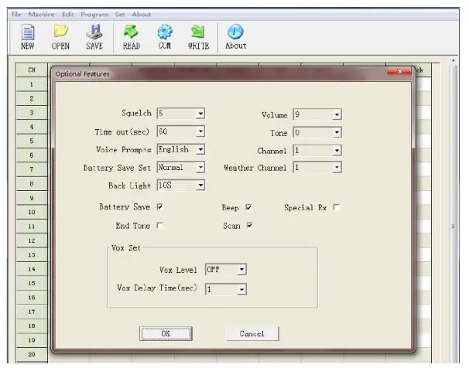Close the Optional Features dialog
This screenshot has width=469, height=368.
coord(399,71)
